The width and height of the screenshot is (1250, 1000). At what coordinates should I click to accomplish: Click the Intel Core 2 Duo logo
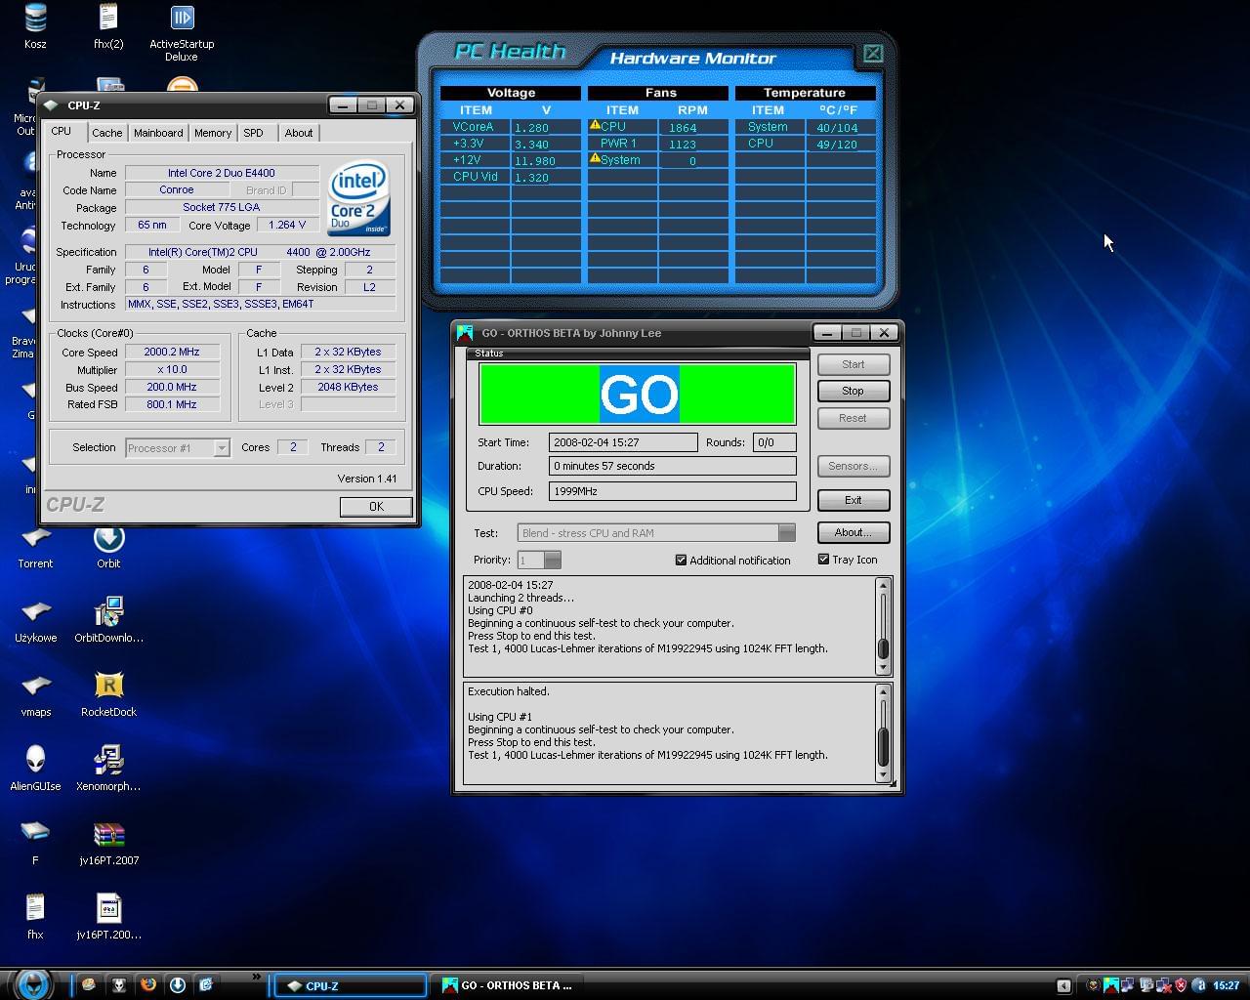pos(359,198)
